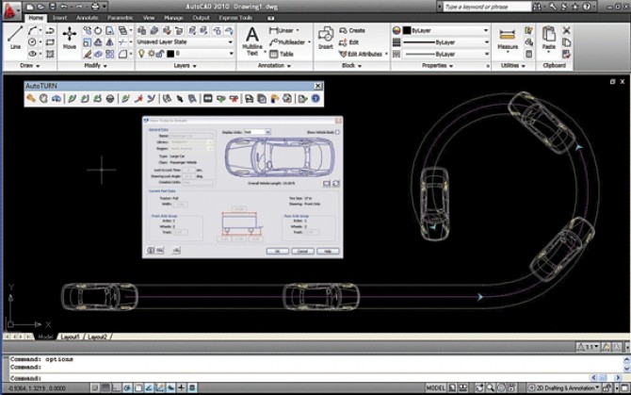The image size is (631, 395).
Task: Open the Unsaved Layer State dropdown
Action: click(185, 41)
